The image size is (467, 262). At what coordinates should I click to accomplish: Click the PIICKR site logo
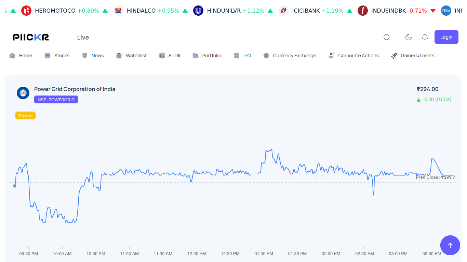(30, 37)
